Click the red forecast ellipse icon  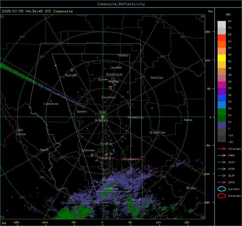pos(222,196)
